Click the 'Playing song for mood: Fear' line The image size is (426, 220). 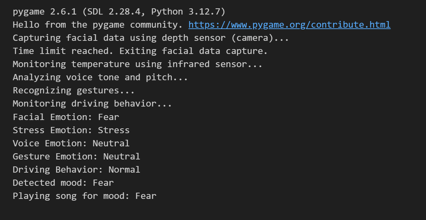pyautogui.click(x=84, y=196)
